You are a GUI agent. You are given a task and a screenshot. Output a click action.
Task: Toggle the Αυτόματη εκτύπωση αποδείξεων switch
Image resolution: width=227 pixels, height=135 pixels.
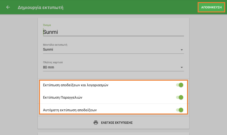(x=180, y=110)
